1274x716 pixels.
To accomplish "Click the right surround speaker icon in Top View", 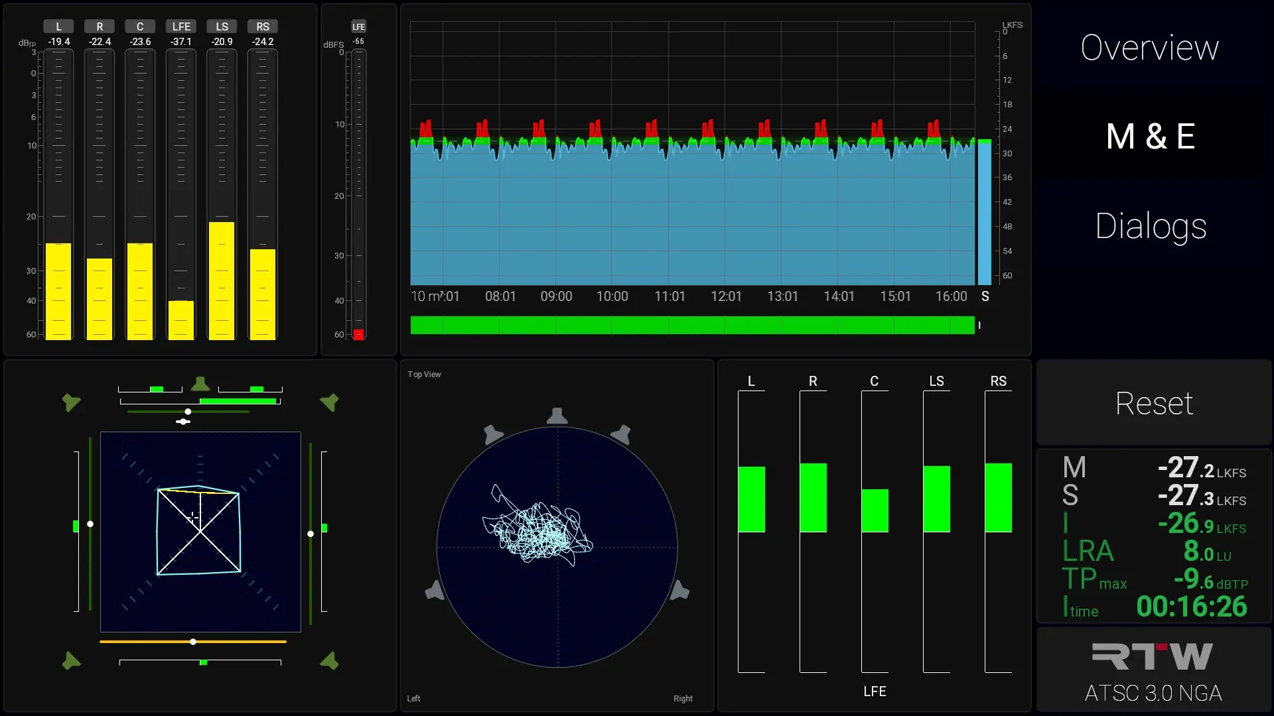I will (680, 589).
